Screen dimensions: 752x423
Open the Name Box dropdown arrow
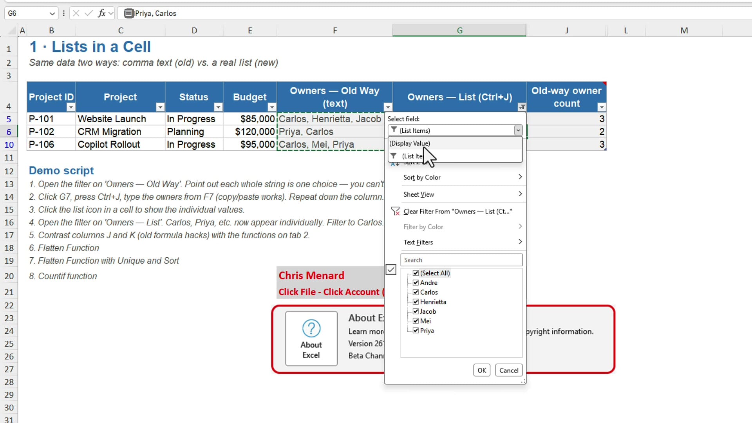point(52,14)
